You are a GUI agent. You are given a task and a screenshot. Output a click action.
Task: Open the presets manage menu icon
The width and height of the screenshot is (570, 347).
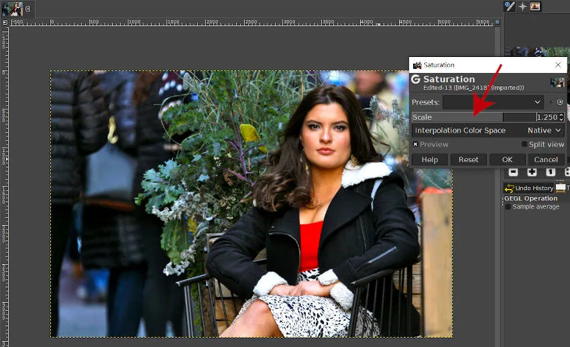(560, 102)
